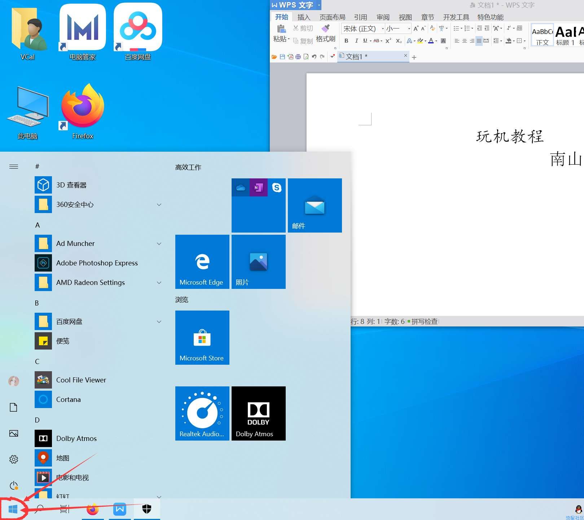Toggle strikethrough (AB) formatting
This screenshot has width=584, height=520.
tap(376, 41)
